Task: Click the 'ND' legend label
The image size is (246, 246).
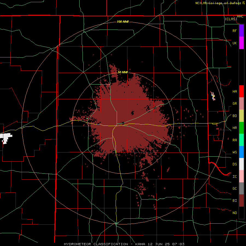Action: [x=235, y=213]
